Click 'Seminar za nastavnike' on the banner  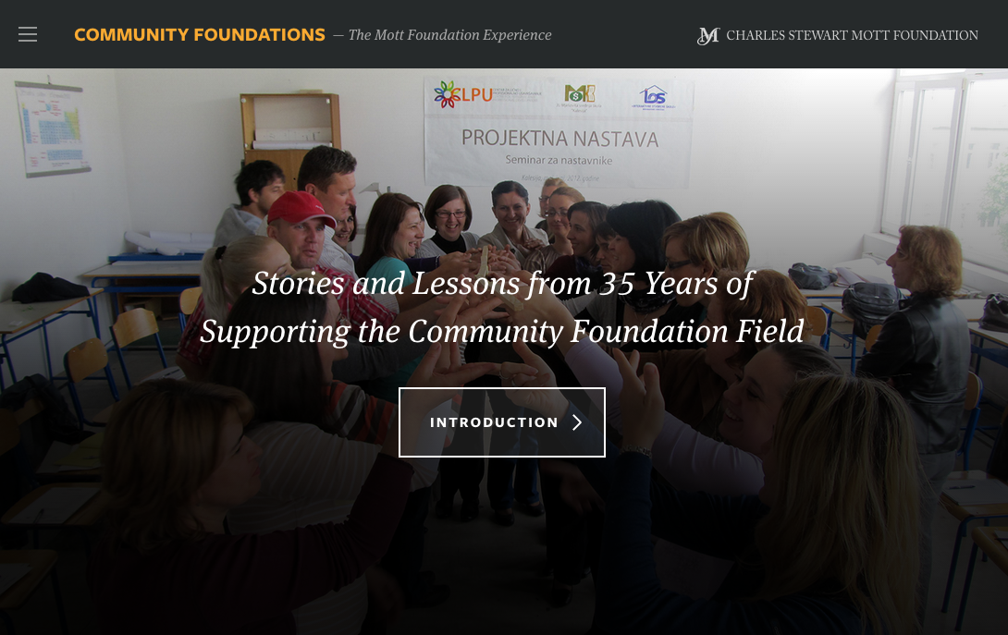[559, 160]
